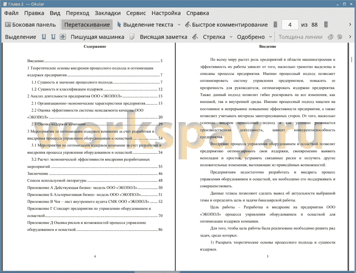Open the Файл menu
The height and width of the screenshot is (273, 356).
(x=11, y=13)
